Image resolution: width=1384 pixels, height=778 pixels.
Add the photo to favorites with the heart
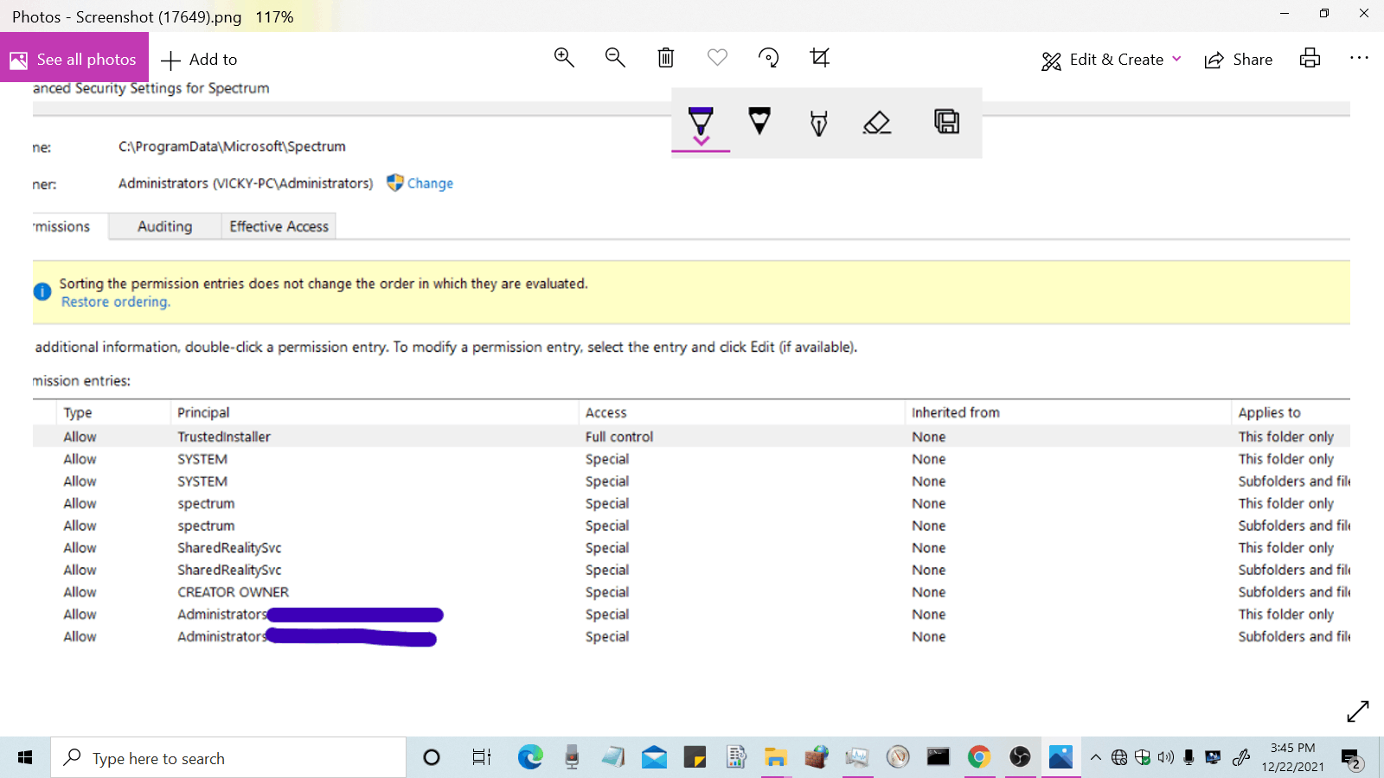tap(717, 58)
